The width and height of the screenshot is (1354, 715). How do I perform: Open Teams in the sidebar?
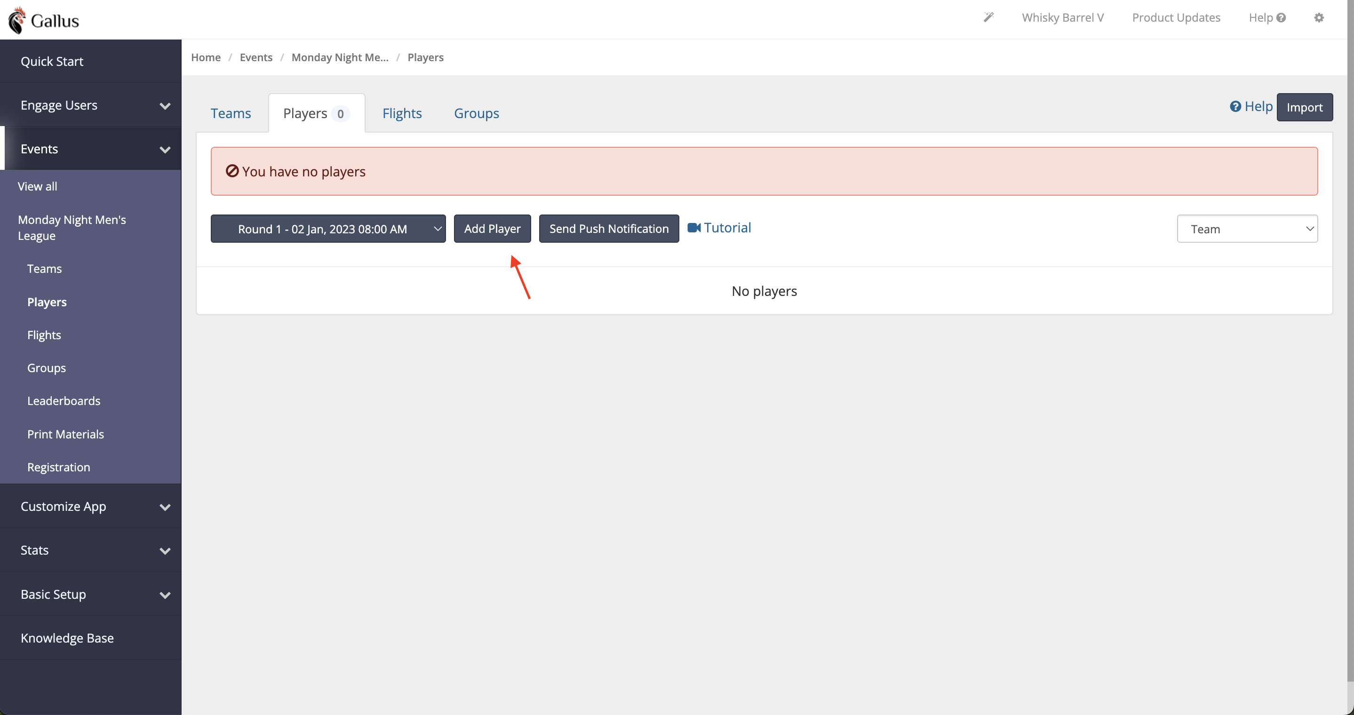(x=44, y=269)
